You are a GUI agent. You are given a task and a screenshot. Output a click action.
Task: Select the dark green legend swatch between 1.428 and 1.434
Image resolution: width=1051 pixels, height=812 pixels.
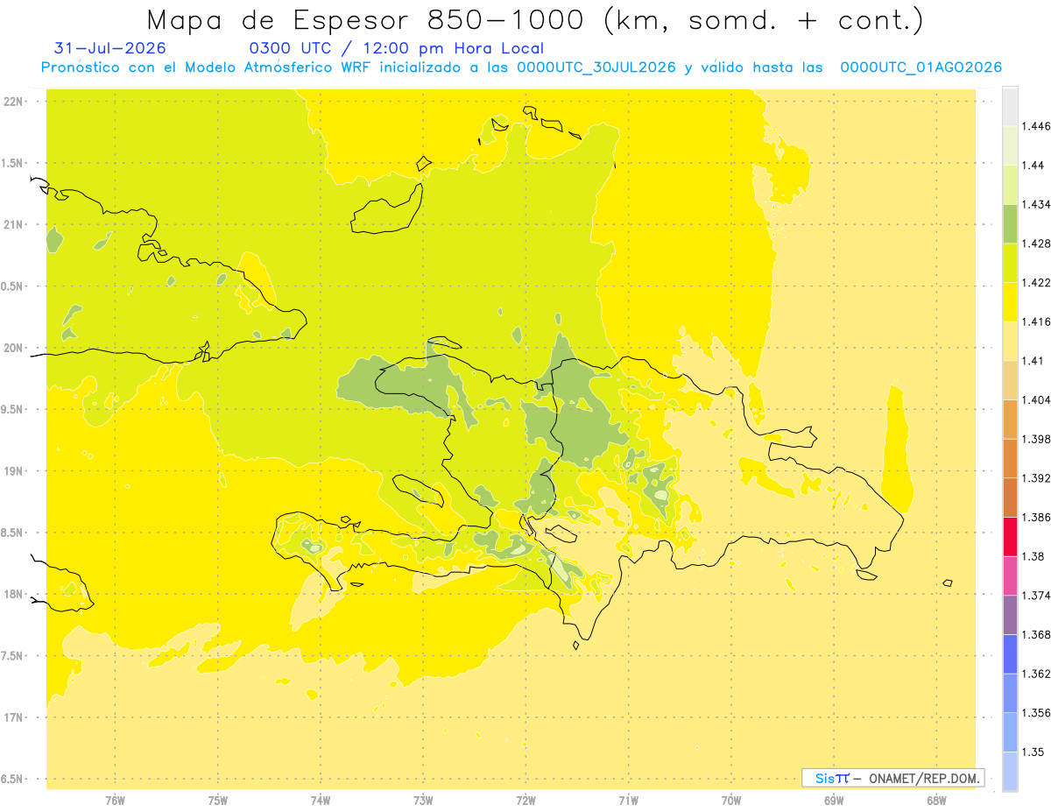1010,223
